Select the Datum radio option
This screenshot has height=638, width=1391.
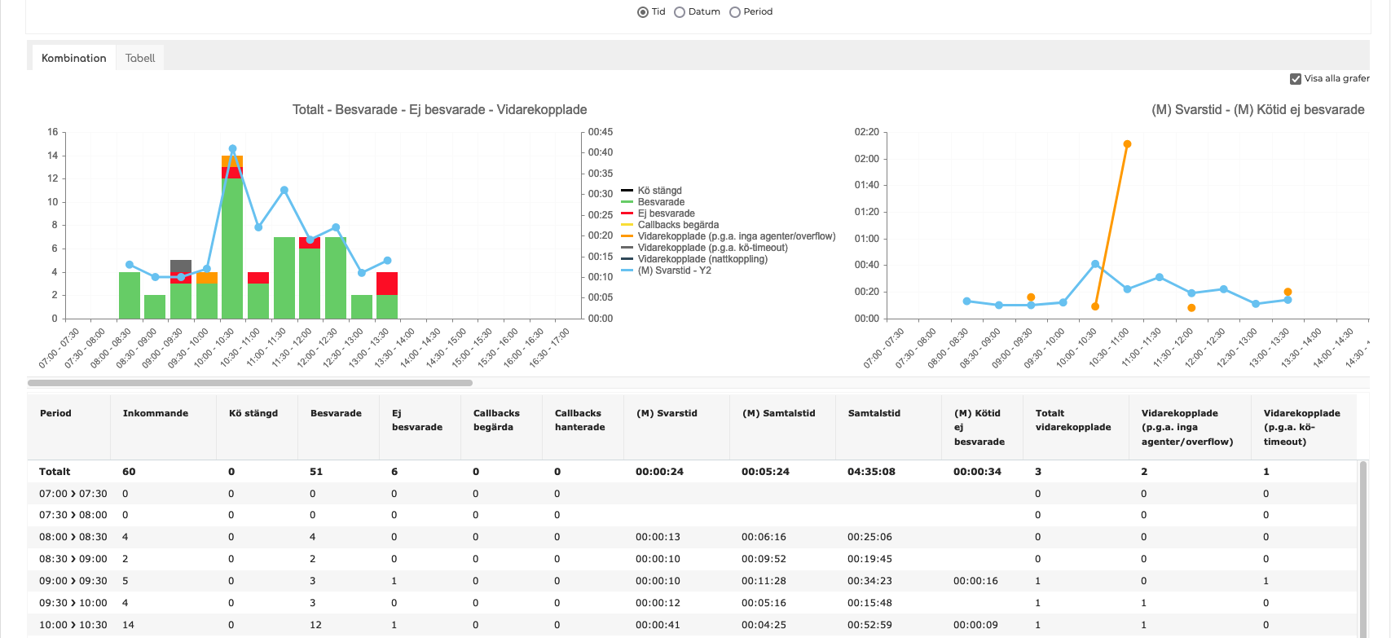[x=680, y=12]
